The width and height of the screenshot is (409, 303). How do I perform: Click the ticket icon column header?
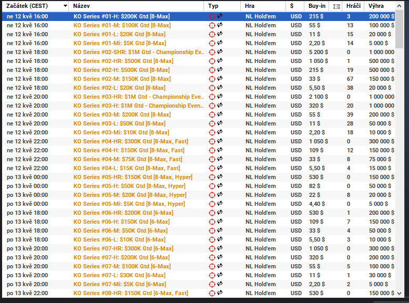click(336, 6)
